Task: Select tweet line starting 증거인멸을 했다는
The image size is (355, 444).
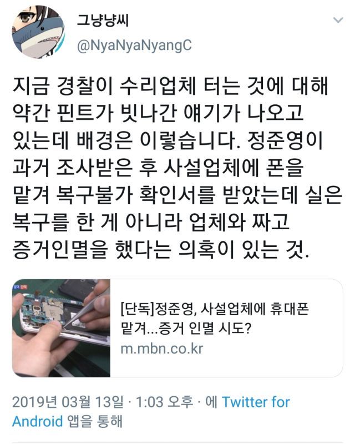Action: click(160, 250)
